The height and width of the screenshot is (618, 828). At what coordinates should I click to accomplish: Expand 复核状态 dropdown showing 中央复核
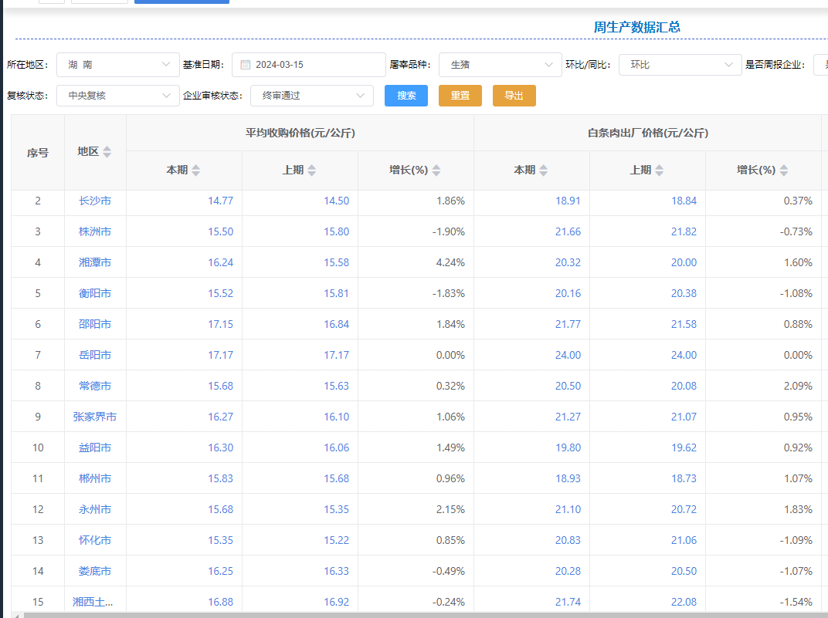point(117,96)
